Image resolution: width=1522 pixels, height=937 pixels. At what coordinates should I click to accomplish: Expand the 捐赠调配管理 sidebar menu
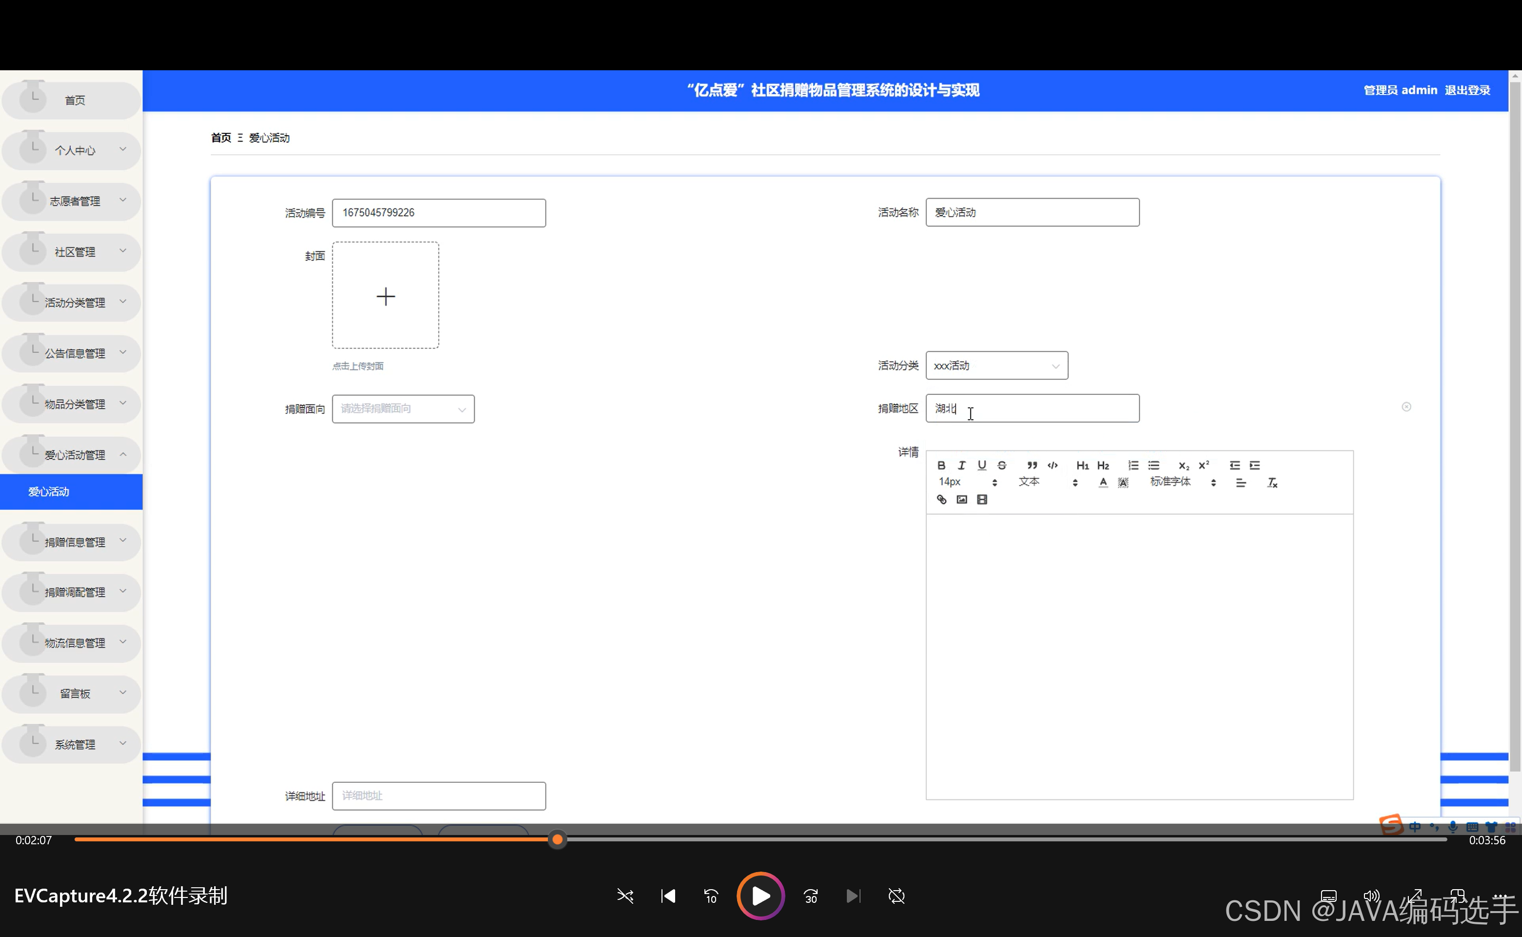(x=71, y=592)
